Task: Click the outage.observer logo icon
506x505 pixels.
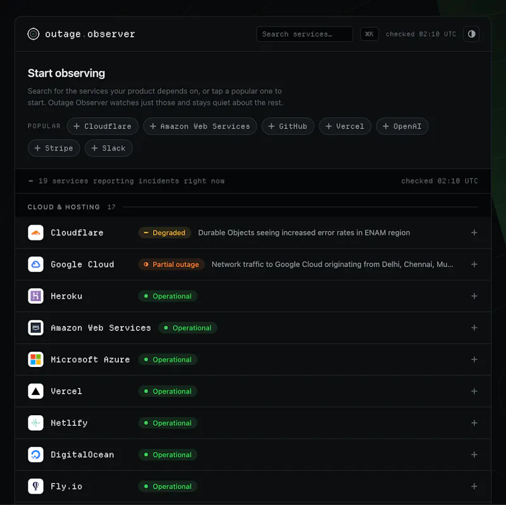Action: tap(34, 34)
